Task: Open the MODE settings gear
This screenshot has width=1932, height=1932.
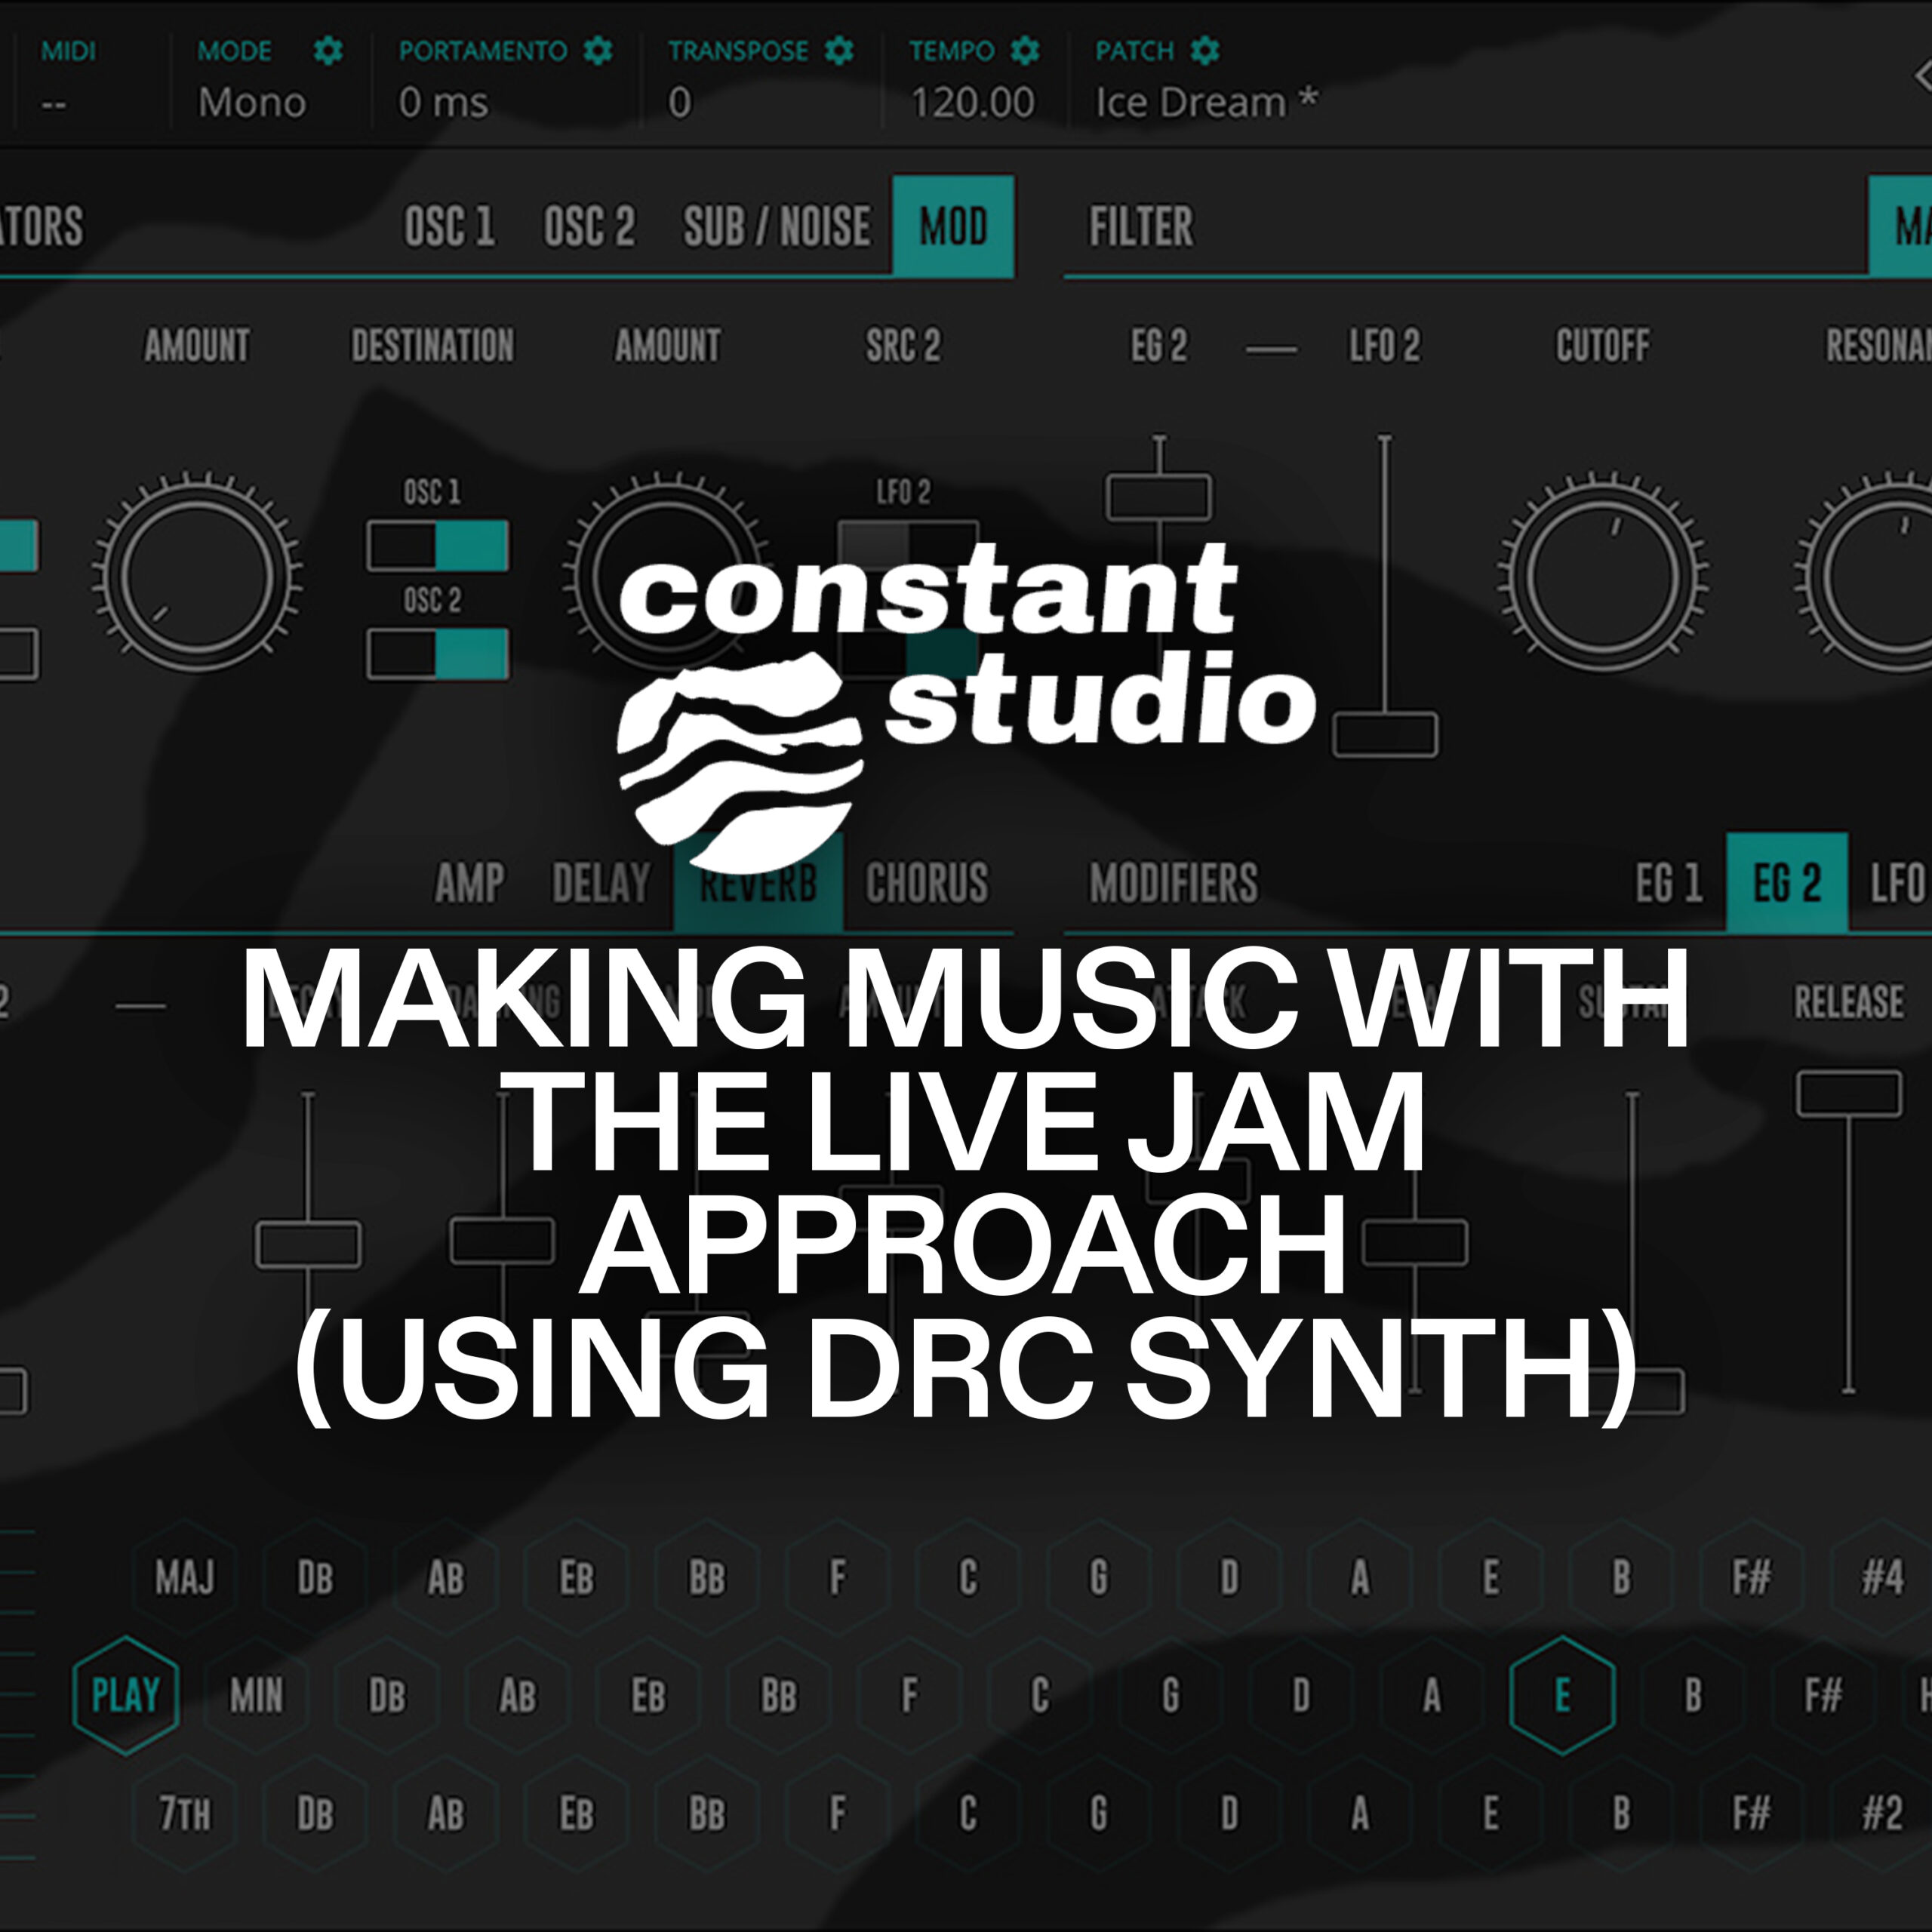Action: (x=328, y=50)
